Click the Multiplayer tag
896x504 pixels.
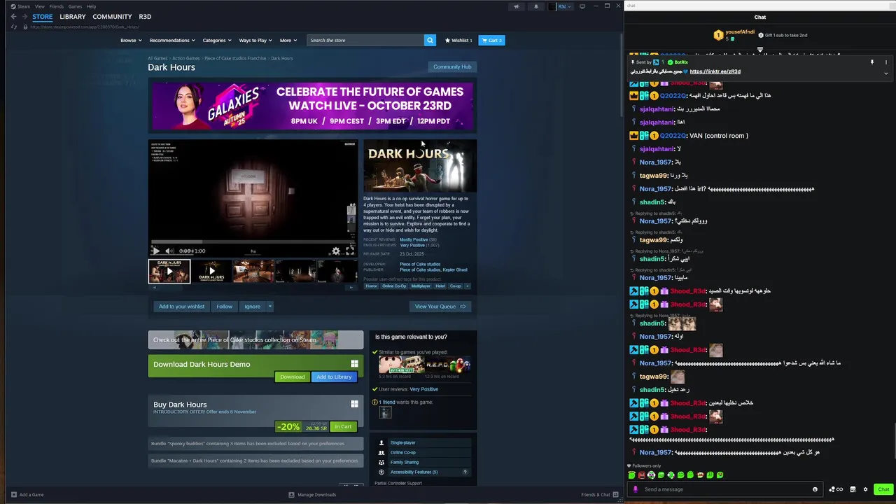coord(421,286)
